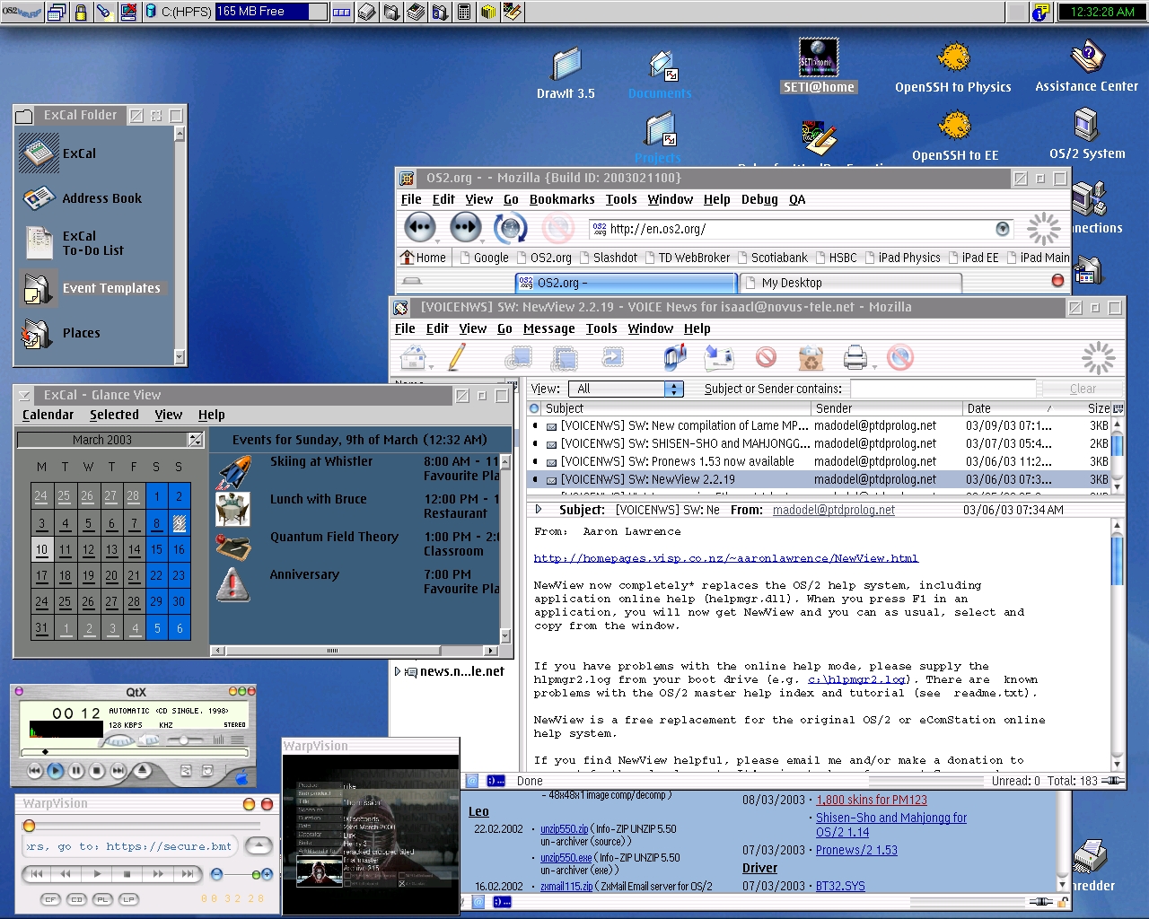Compose a new message with pencil icon
Viewport: 1149px width, 919px height.
[x=457, y=358]
